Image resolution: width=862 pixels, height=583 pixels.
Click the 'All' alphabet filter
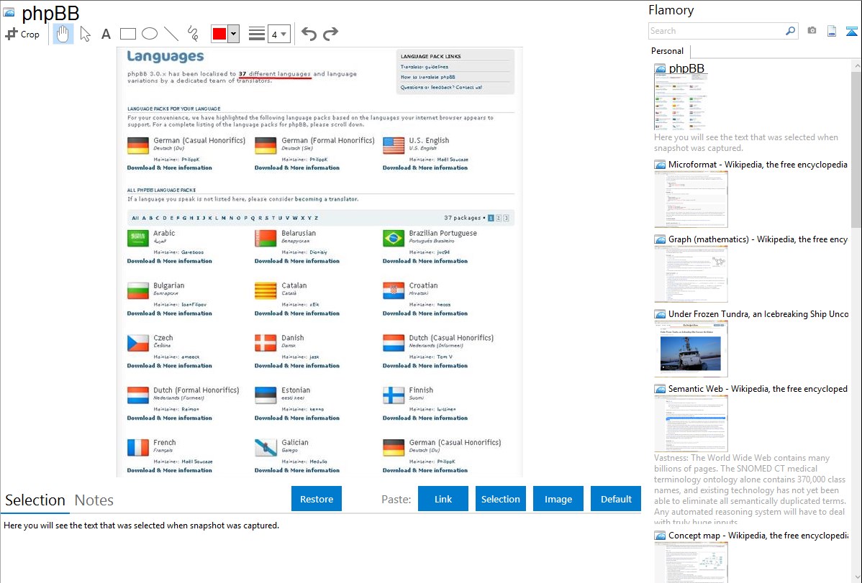coord(135,218)
